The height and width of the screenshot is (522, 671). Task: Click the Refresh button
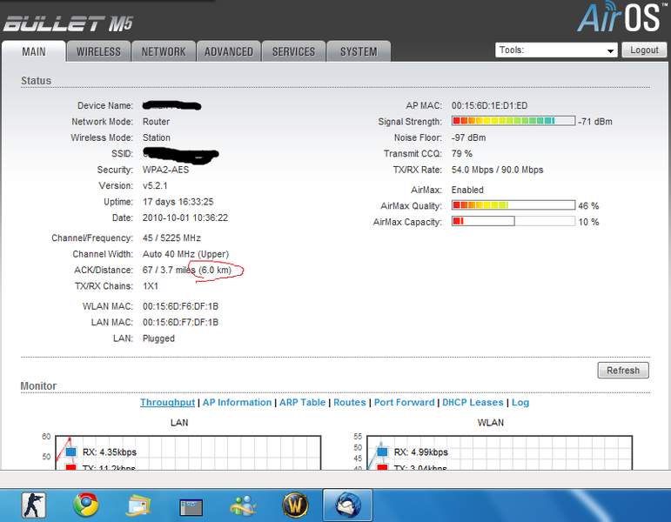(623, 370)
